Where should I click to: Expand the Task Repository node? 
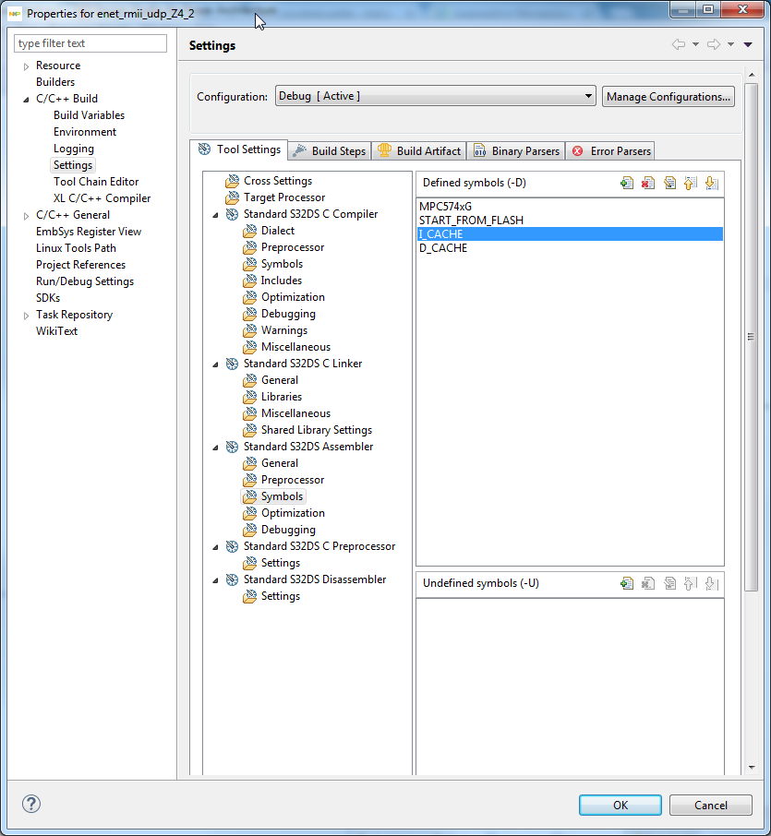point(26,315)
